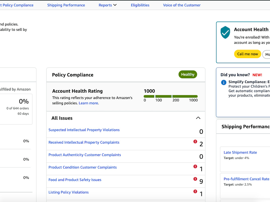
Task: Open the Pre-fulfillment Cancel Rate link
Action: (247, 179)
